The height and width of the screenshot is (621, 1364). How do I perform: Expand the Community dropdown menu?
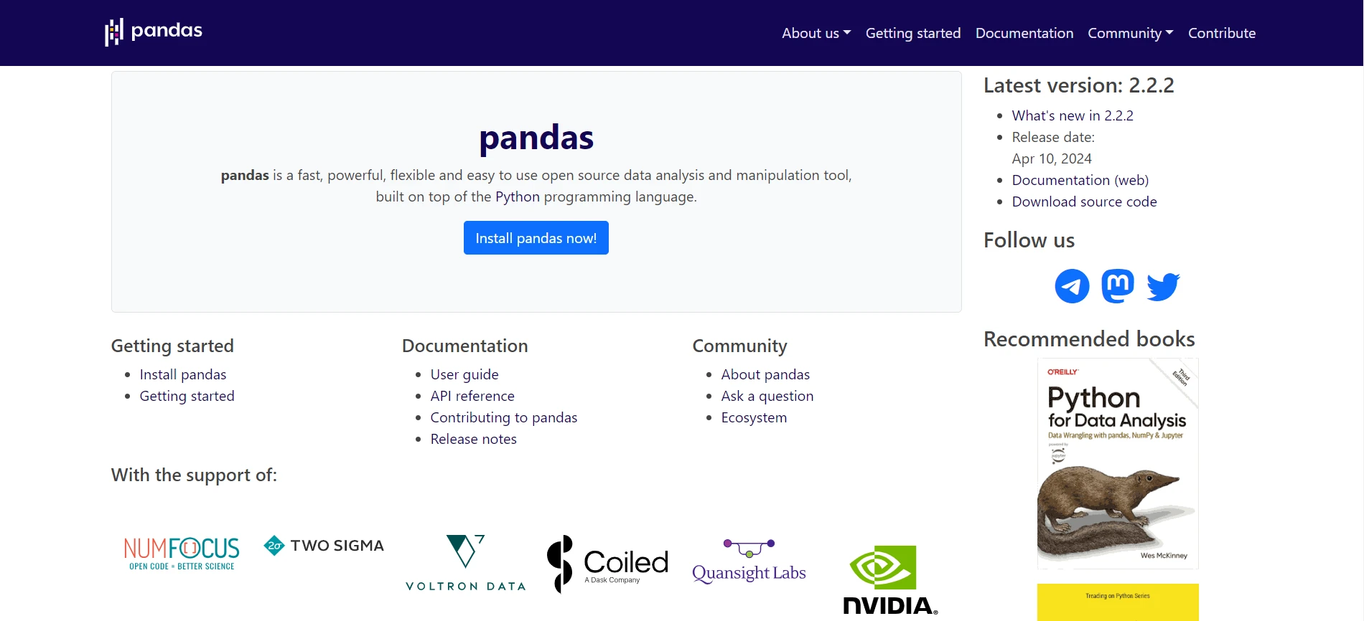point(1130,33)
